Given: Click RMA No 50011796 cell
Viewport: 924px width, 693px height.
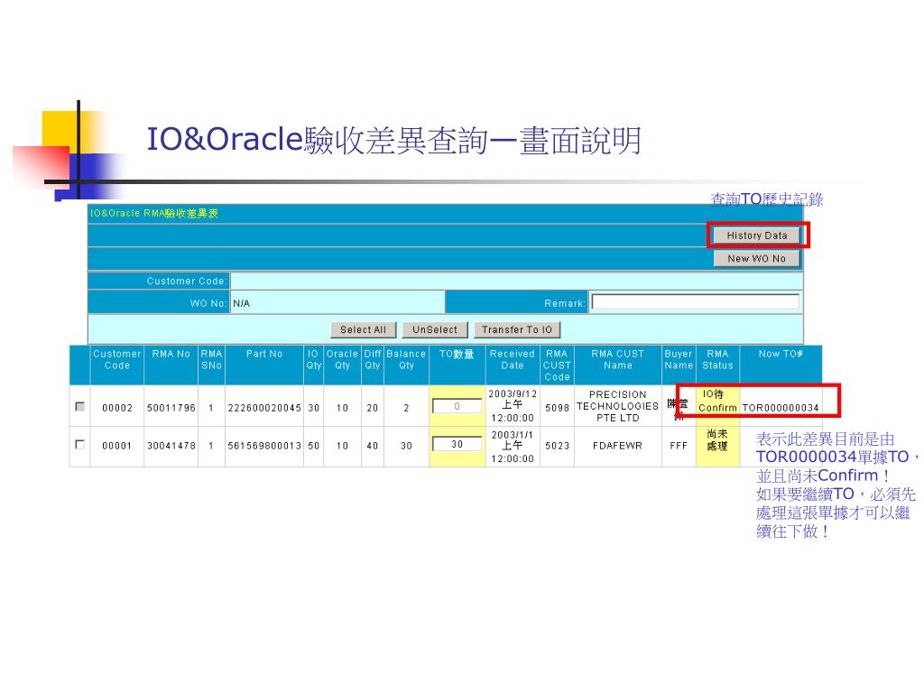Looking at the screenshot, I should click(x=171, y=407).
